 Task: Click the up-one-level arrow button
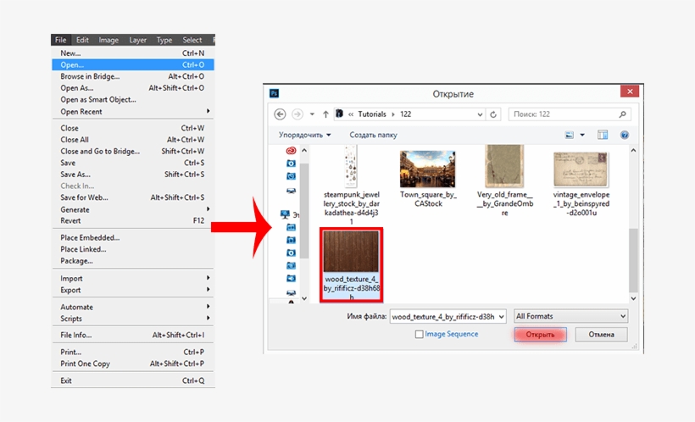tap(325, 114)
